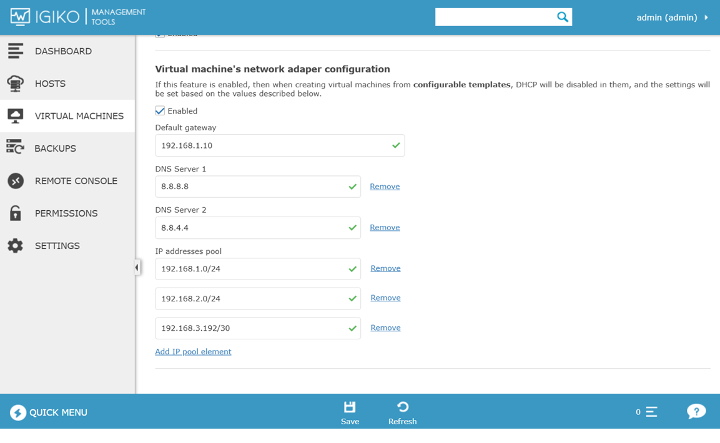Open the notifications list counter
720x443 pixels.
pyautogui.click(x=646, y=412)
